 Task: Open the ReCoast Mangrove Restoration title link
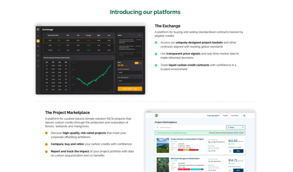(x=185, y=159)
